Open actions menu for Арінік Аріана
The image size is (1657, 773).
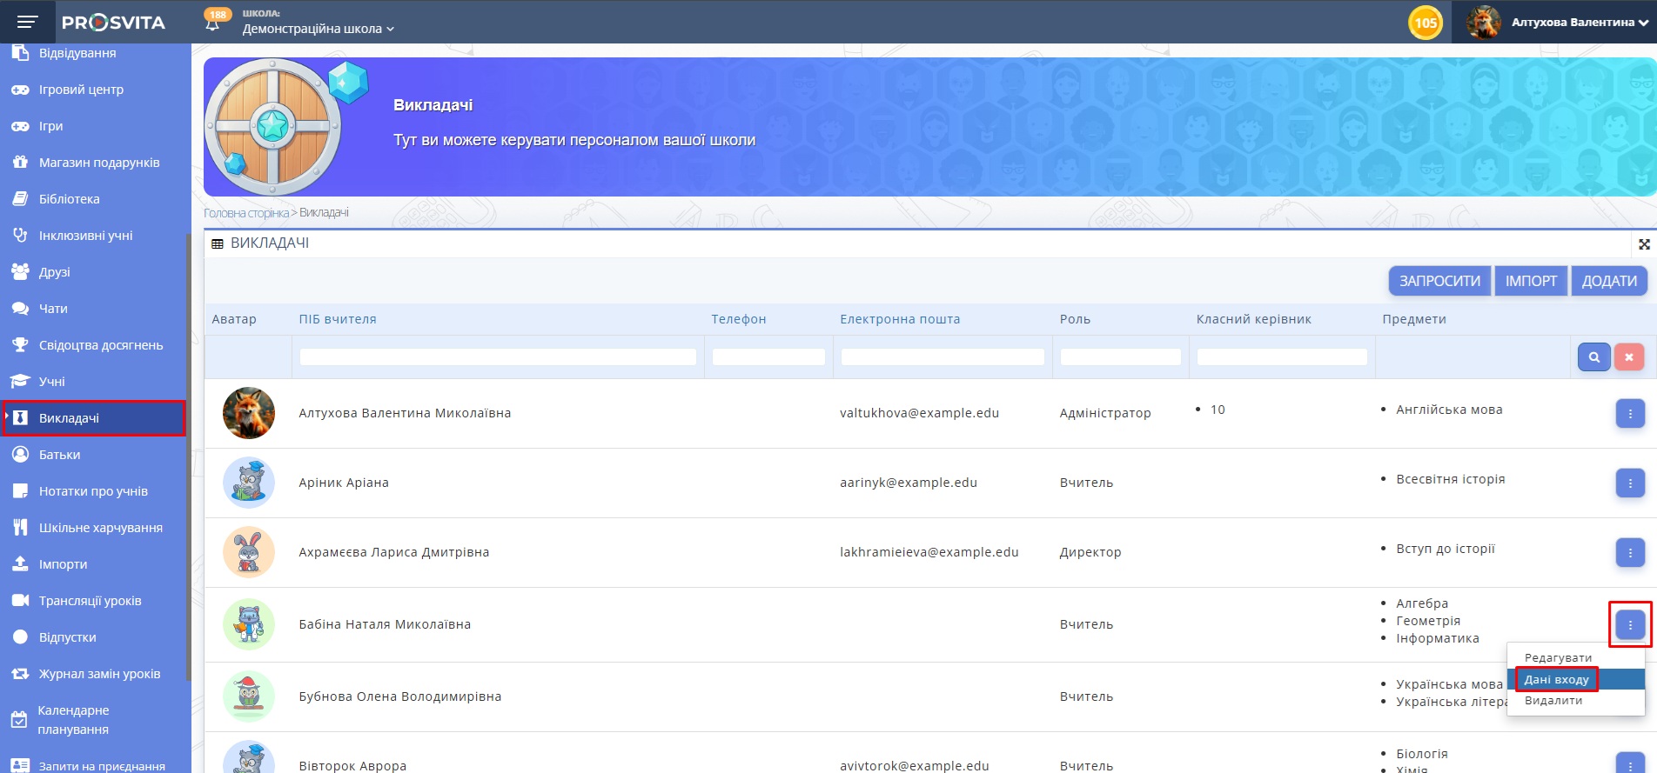click(1629, 483)
